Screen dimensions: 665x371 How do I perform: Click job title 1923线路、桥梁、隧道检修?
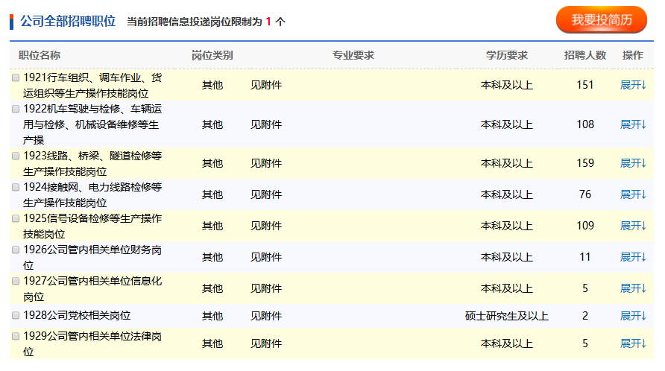[x=92, y=163]
